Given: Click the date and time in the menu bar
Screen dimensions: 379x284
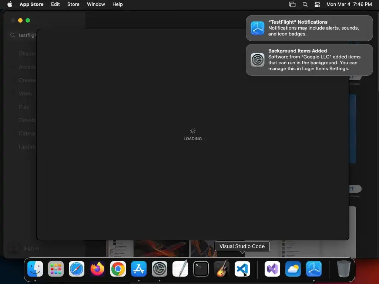Looking at the screenshot, I should [349, 4].
